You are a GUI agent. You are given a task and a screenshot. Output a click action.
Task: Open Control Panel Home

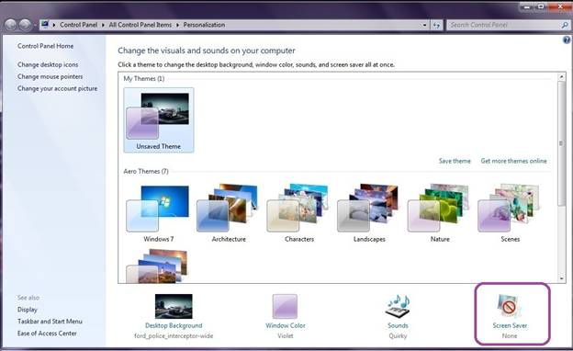(x=45, y=46)
